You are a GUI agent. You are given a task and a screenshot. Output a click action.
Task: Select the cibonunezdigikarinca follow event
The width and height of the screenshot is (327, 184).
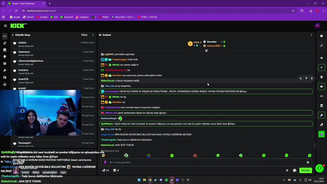coord(54,63)
